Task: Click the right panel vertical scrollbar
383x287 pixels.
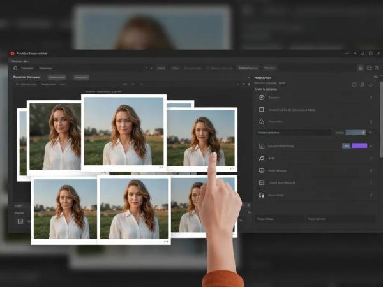Action: click(x=381, y=119)
